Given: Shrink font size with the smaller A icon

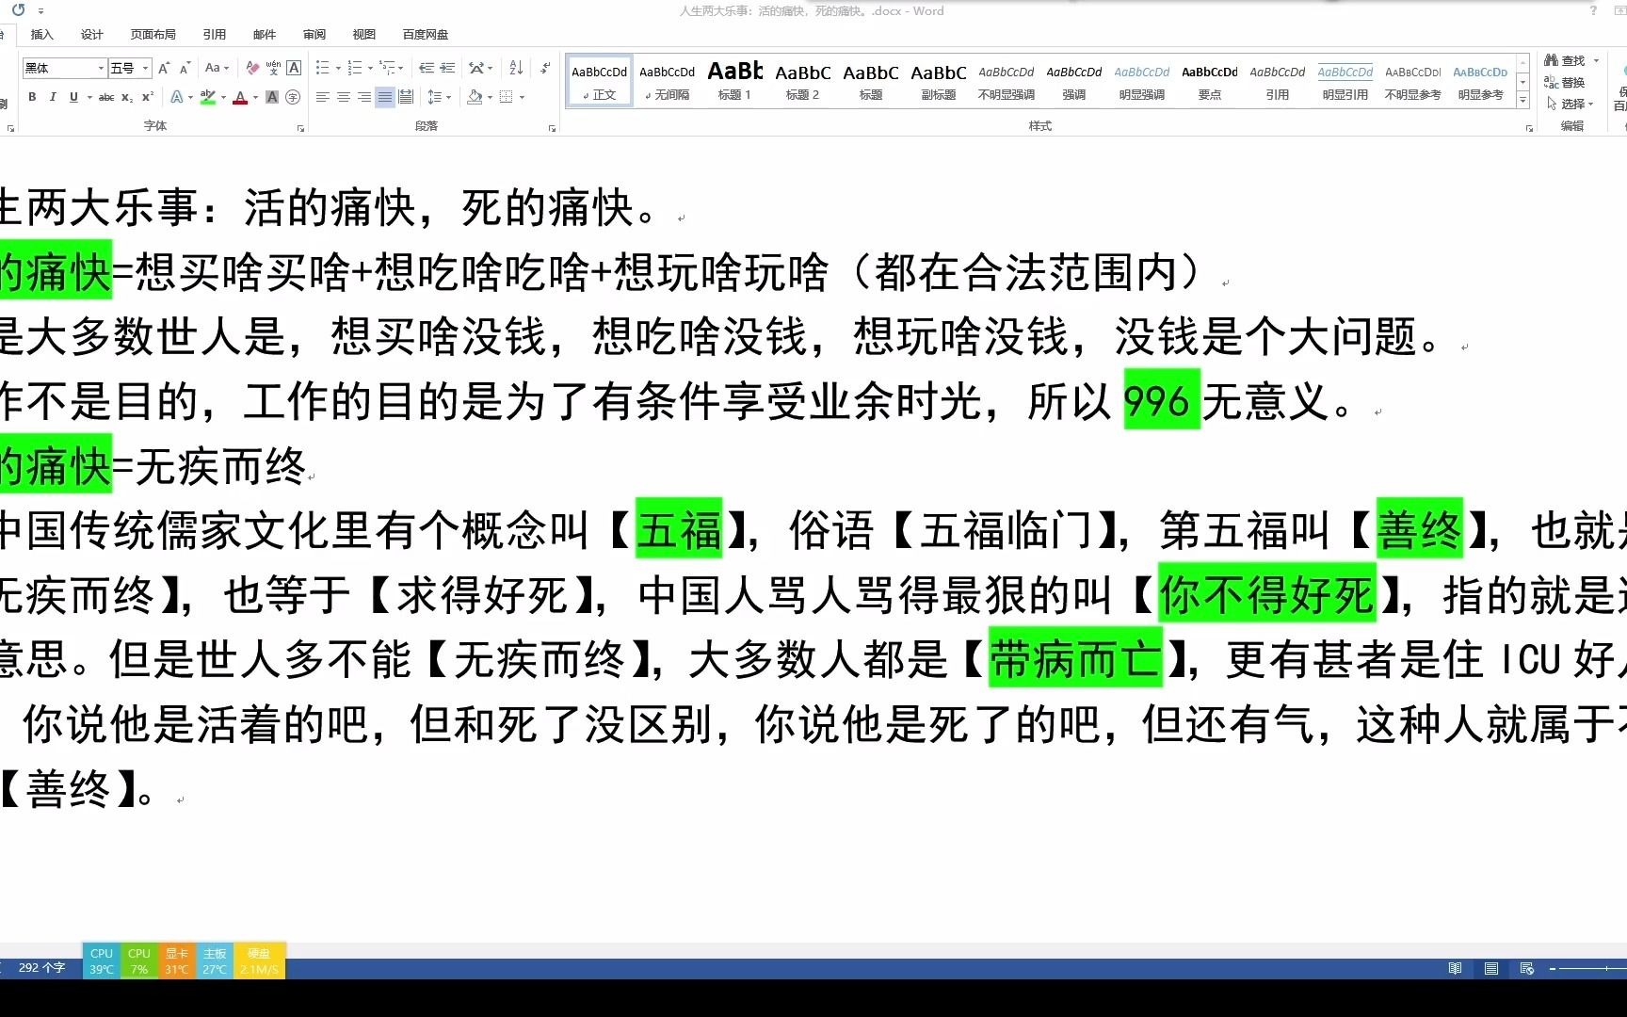Looking at the screenshot, I should coord(185,68).
